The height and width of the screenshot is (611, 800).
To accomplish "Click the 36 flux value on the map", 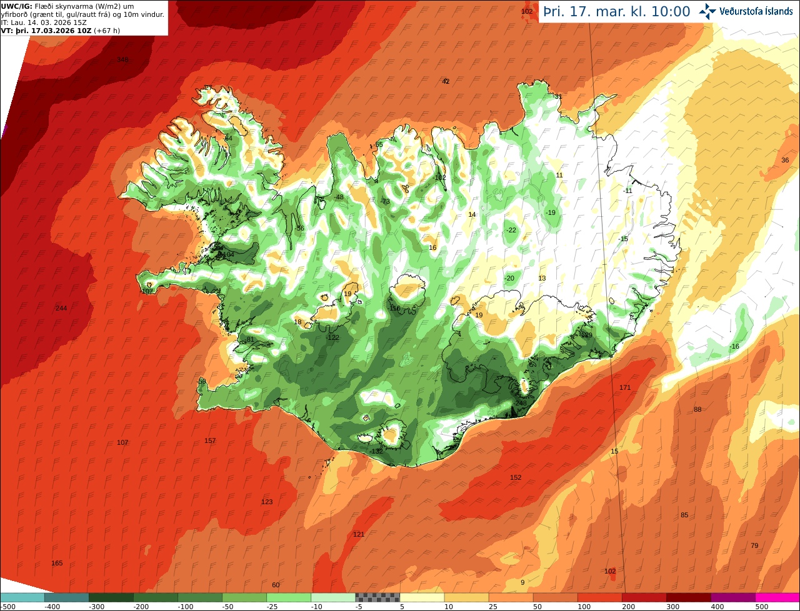I will pyautogui.click(x=785, y=160).
